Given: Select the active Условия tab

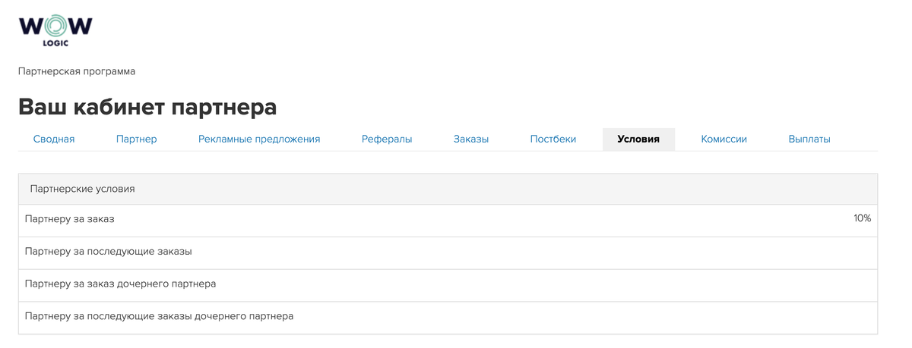Looking at the screenshot, I should [x=638, y=140].
